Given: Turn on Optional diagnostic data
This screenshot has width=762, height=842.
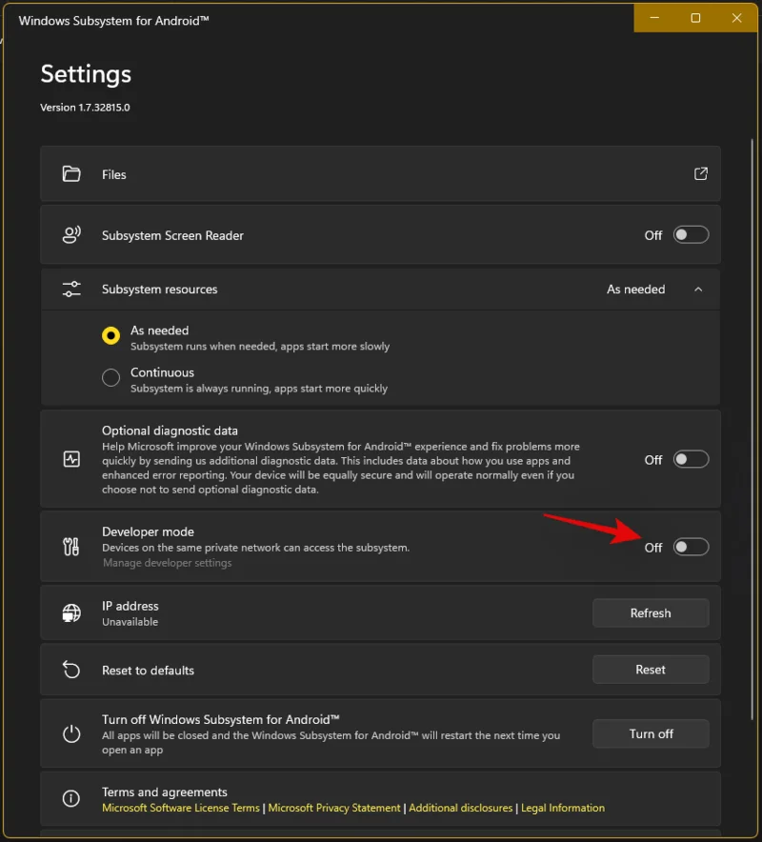Looking at the screenshot, I should coord(692,459).
